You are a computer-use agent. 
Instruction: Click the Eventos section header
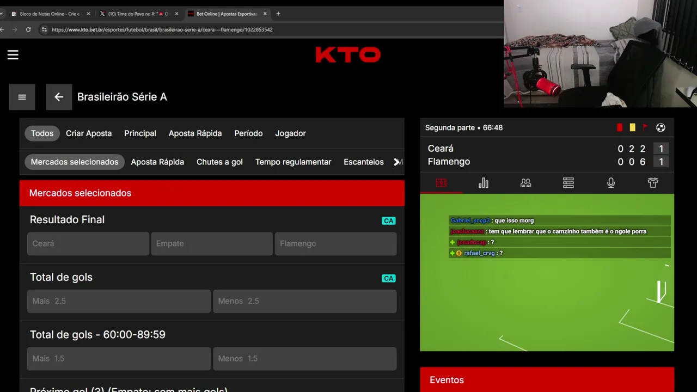[x=547, y=379]
